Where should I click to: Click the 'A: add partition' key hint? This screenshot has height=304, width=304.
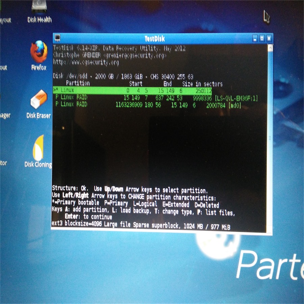point(87,209)
